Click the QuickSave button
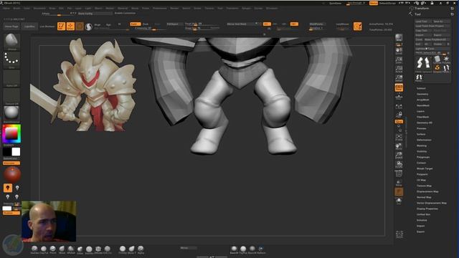Image resolution: width=459 pixels, height=258 pixels. pos(335,3)
